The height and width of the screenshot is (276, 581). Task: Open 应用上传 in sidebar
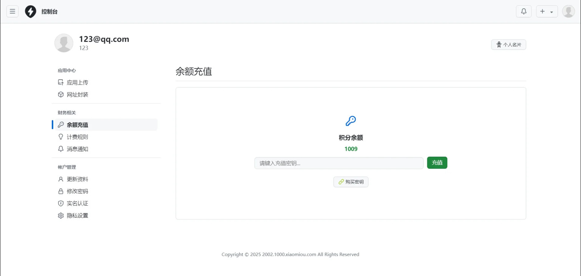coord(77,82)
